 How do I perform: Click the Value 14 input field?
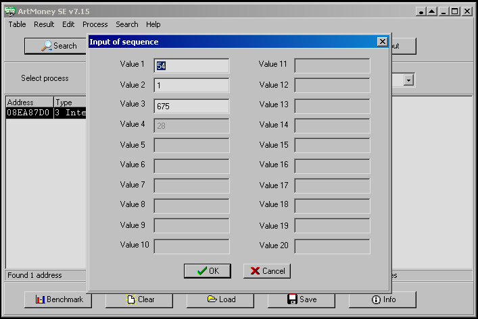pyautogui.click(x=332, y=126)
